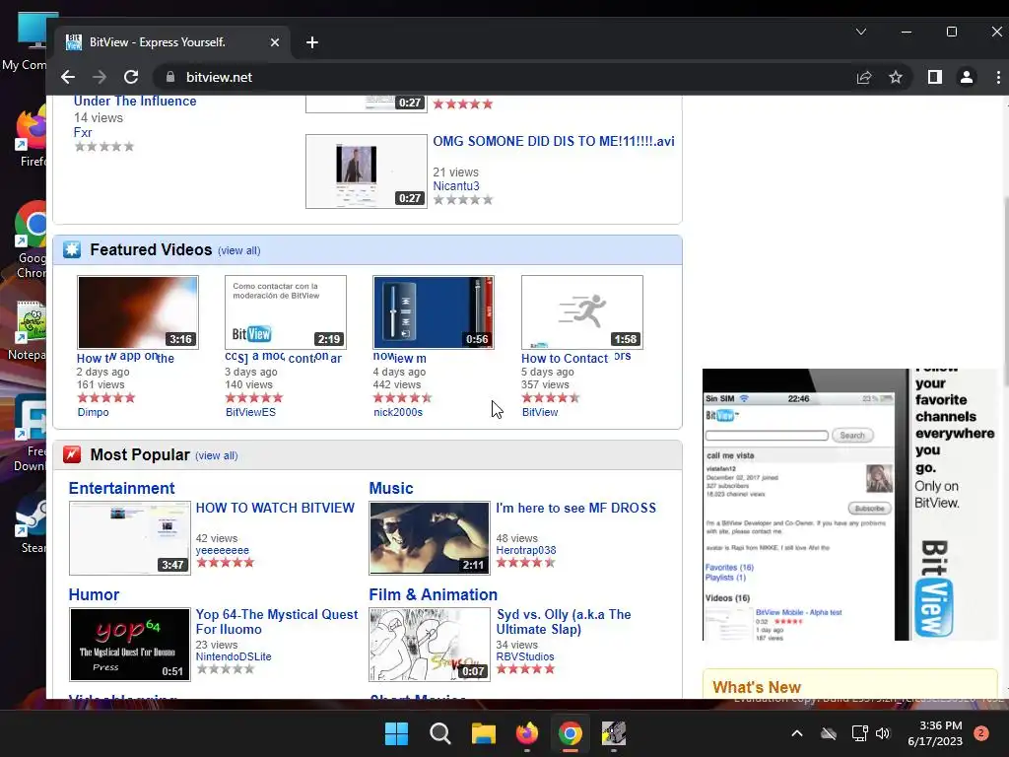The image size is (1009, 757).
Task: Open the Rick Astley 0:27 thumbnail
Action: coord(367,172)
